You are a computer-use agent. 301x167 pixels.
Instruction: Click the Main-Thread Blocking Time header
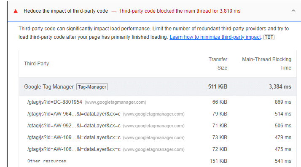266,64
